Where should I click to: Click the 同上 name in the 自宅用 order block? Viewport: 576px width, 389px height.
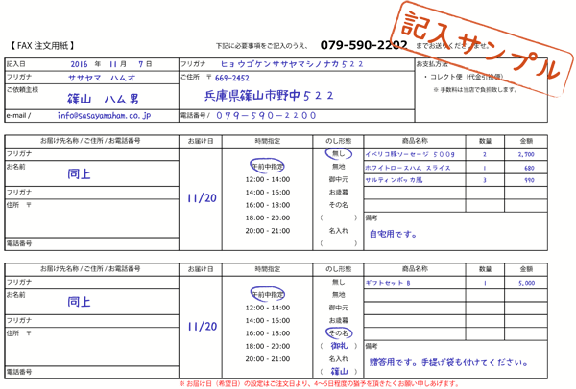tap(79, 173)
